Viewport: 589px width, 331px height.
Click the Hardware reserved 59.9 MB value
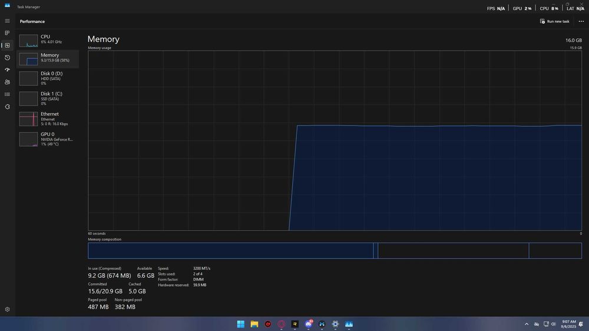200,285
